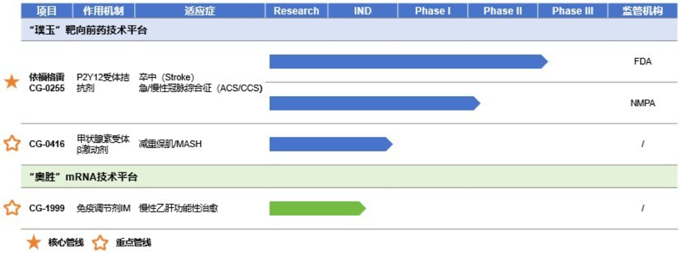Viewport: 681px width, 255px height.
Task: Click the FDA Phase III progress bar
Action: (408, 62)
